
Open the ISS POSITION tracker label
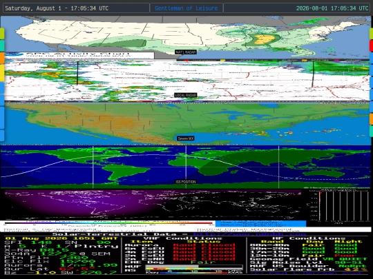point(186,182)
